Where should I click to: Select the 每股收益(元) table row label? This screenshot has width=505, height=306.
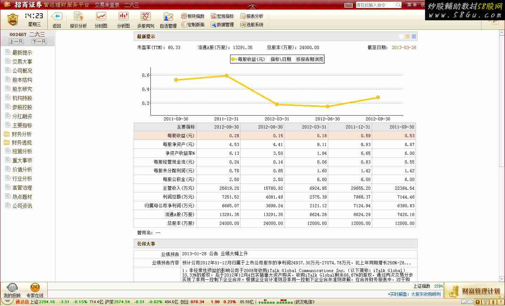click(x=181, y=136)
